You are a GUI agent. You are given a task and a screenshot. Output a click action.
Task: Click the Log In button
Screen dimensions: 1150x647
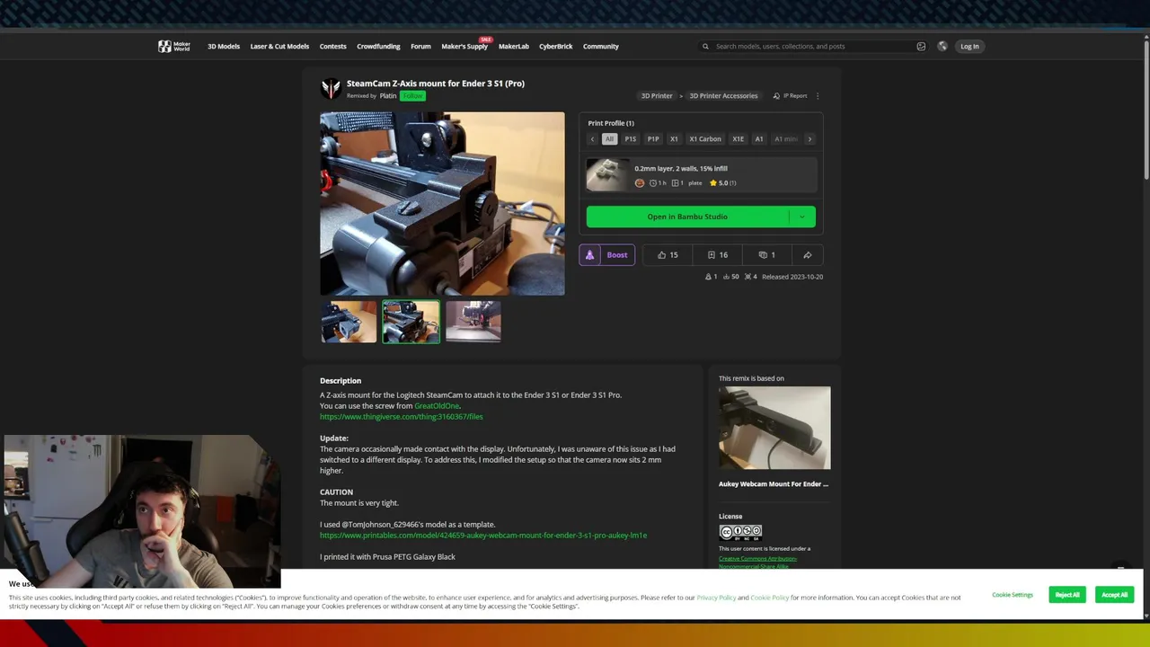pos(969,46)
